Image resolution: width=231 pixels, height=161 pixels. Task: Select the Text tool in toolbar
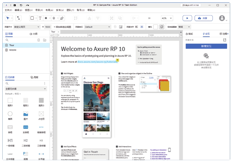point(40,18)
